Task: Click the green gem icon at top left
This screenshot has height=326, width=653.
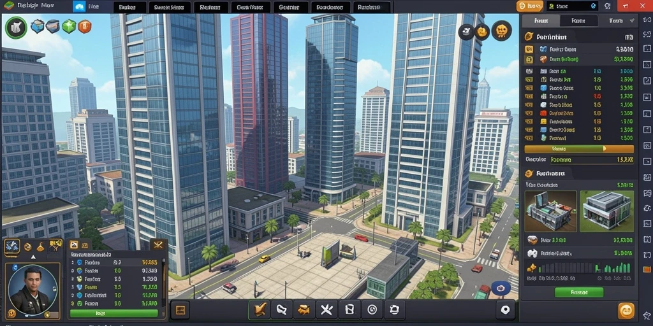Action: 69,27
